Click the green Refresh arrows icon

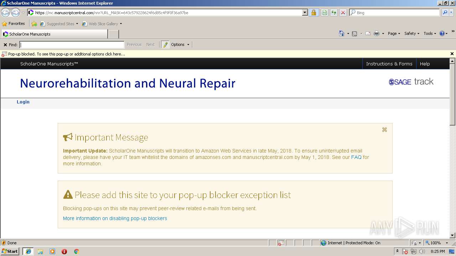click(x=334, y=13)
